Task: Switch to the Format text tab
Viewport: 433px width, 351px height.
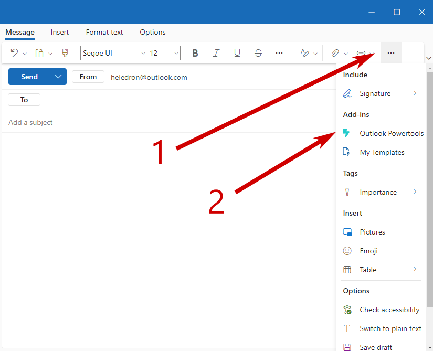Action: coord(104,32)
